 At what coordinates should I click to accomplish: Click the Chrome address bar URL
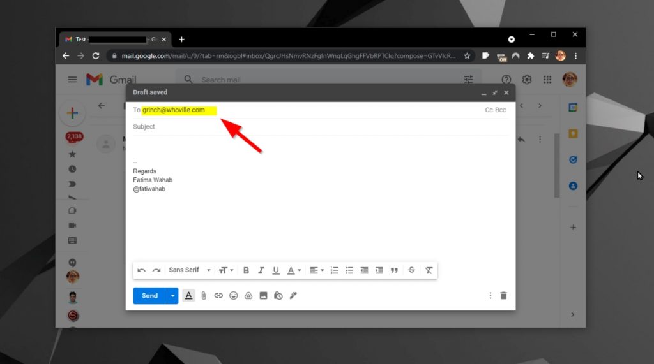point(288,56)
